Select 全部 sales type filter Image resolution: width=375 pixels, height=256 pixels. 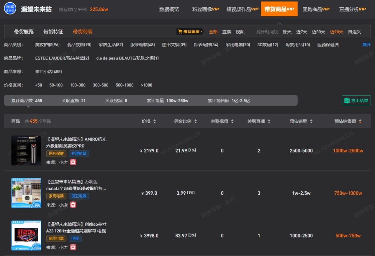[213, 32]
